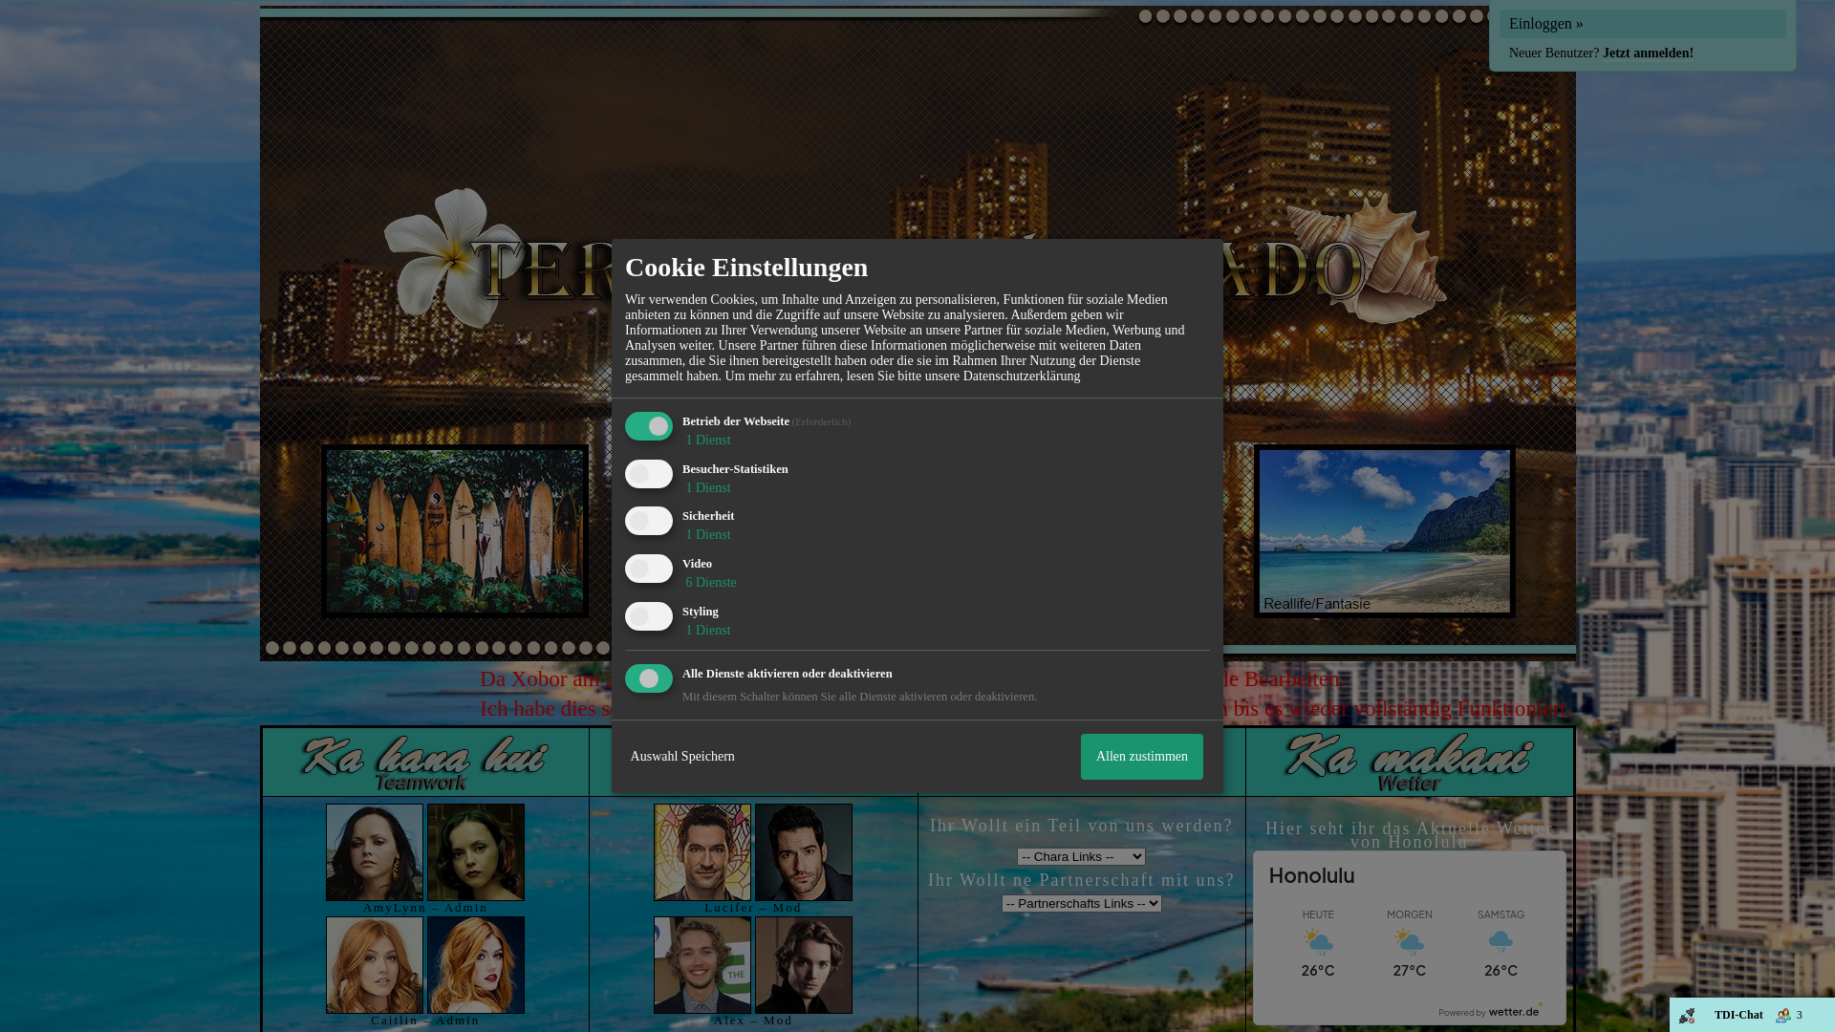Click the heute weather icon in the Honolulu widget
Screen dimensions: 1835x1032
pyautogui.click(x=1318, y=942)
